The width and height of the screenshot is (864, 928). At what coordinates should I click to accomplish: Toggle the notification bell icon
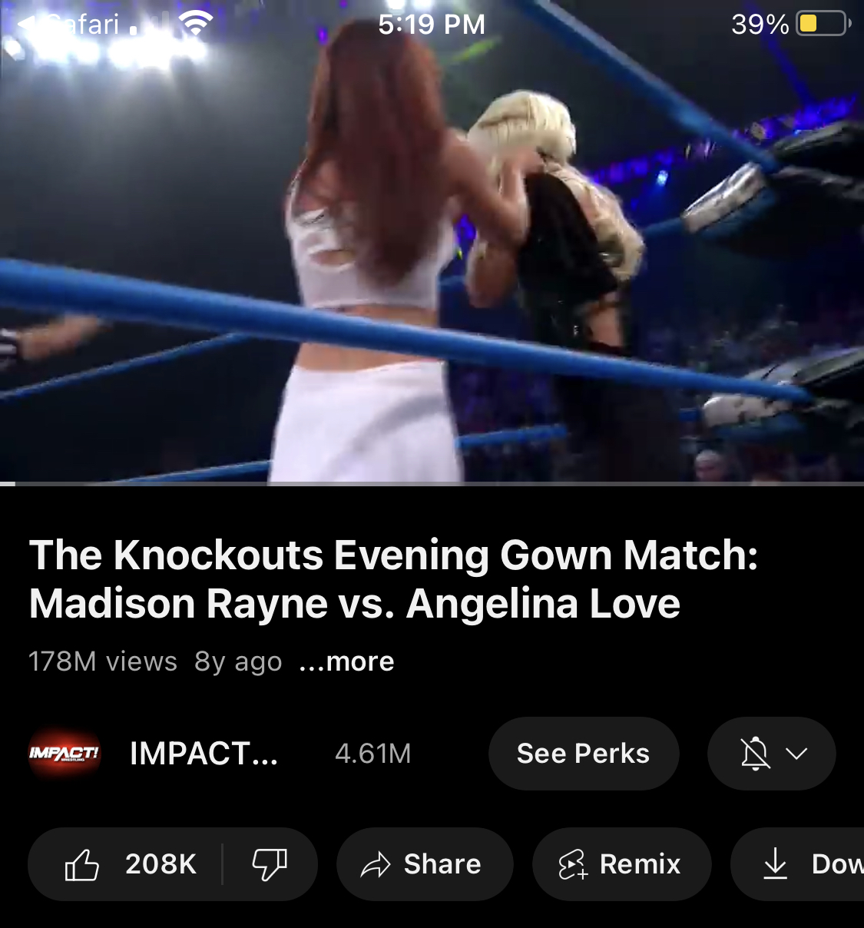pos(756,754)
